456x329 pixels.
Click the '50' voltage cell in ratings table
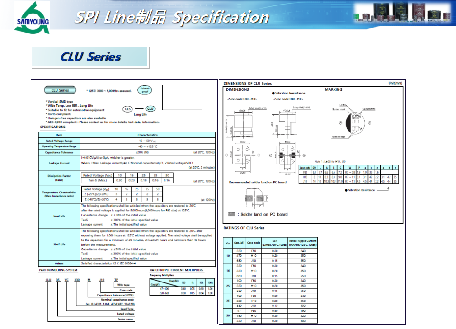point(228,315)
